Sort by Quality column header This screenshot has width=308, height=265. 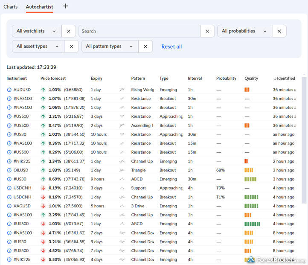251,79
